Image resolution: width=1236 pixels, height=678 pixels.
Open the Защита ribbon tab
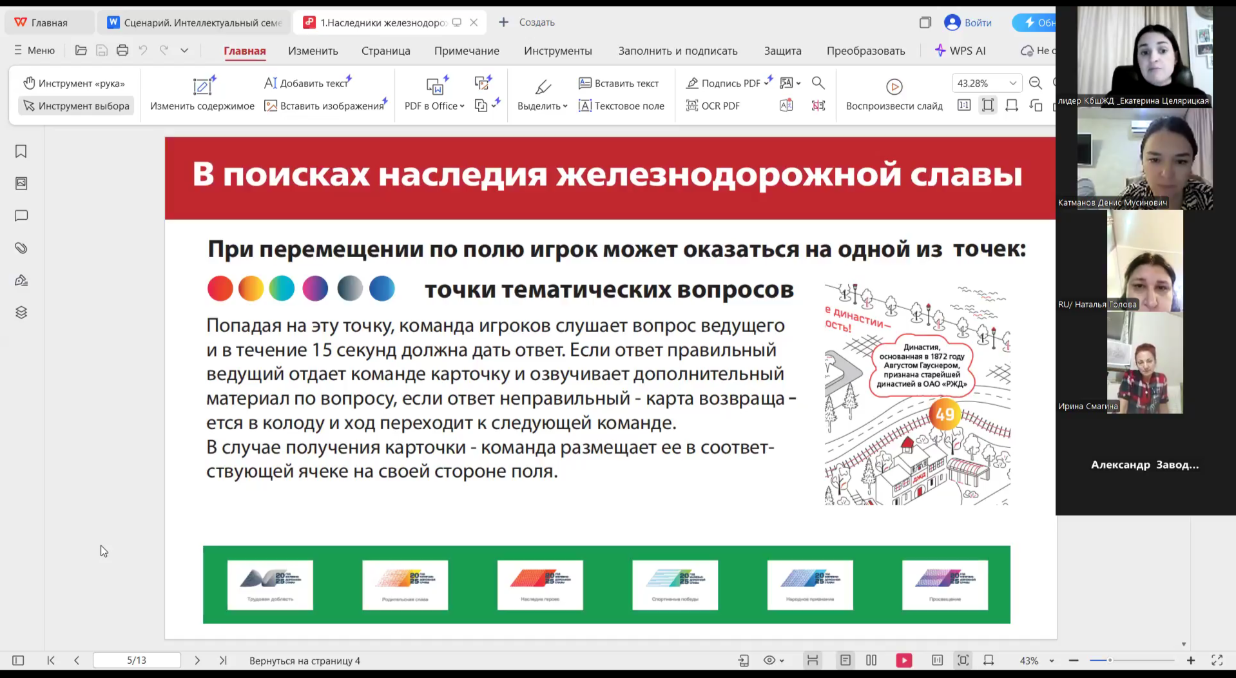[x=782, y=51]
